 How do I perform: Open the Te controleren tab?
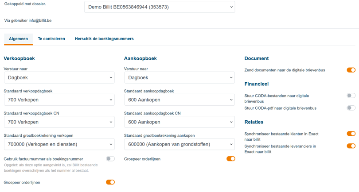[x=51, y=39]
